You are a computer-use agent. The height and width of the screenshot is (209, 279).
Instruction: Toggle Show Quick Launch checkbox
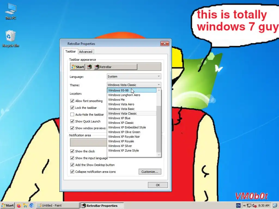pos(72,121)
